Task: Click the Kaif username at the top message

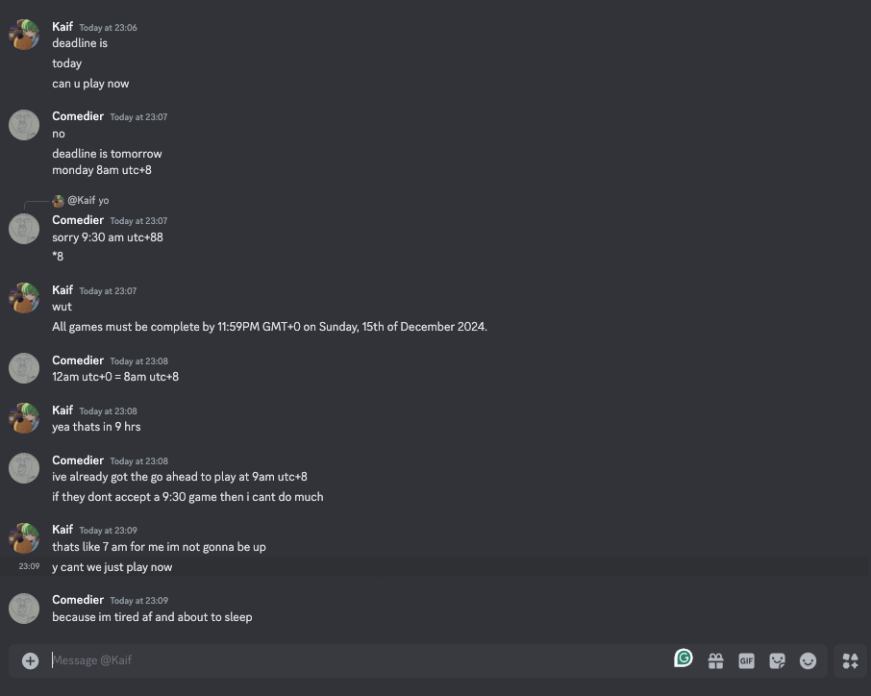Action: click(x=62, y=27)
